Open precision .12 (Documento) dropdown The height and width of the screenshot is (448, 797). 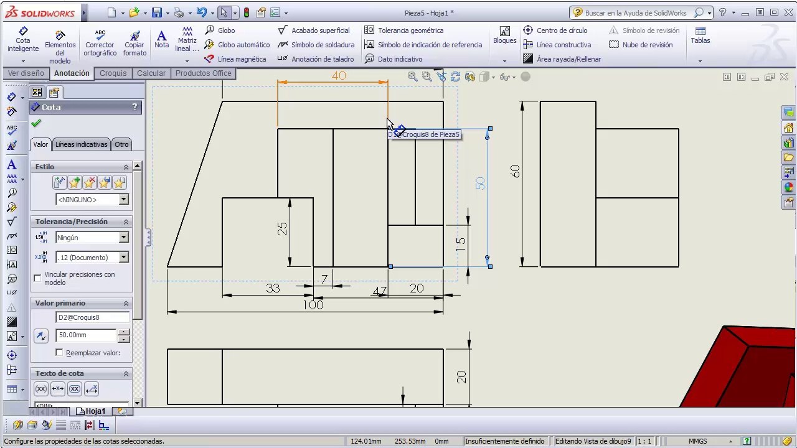pyautogui.click(x=123, y=257)
